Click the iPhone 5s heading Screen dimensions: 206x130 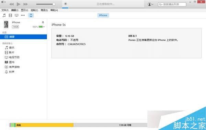coord(58,25)
